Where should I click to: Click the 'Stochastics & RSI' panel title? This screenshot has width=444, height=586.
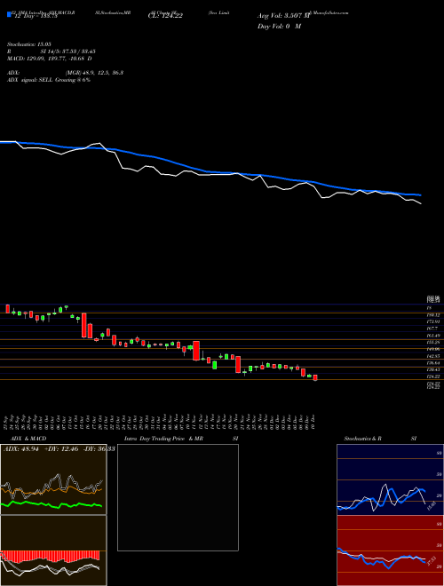tap(380, 439)
